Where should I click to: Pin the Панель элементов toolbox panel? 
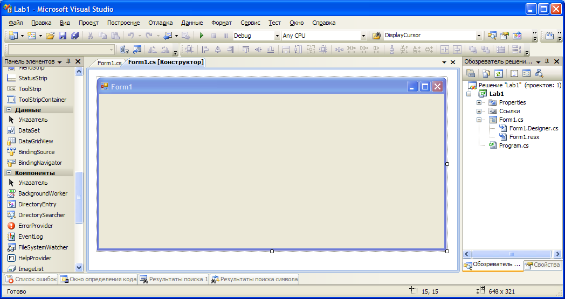click(x=68, y=61)
